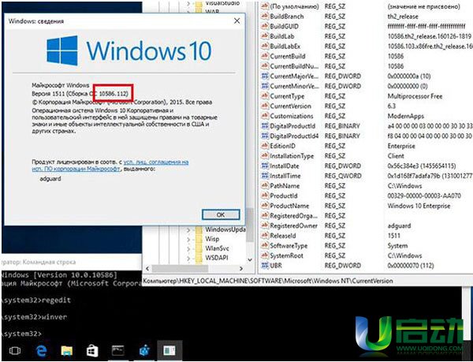
Task: Click the data 0x00000070 (112)
Action: [411, 266]
